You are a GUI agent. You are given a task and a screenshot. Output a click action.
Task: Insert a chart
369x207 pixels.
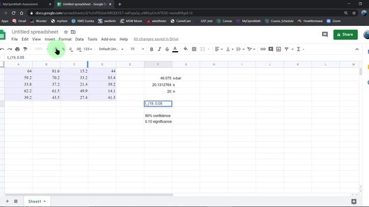(278, 49)
